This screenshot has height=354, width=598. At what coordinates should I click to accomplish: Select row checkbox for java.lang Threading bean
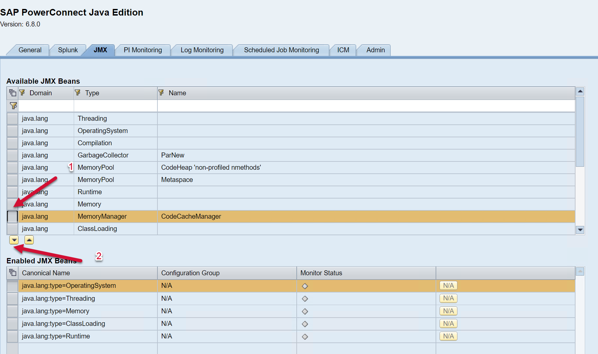coord(13,118)
